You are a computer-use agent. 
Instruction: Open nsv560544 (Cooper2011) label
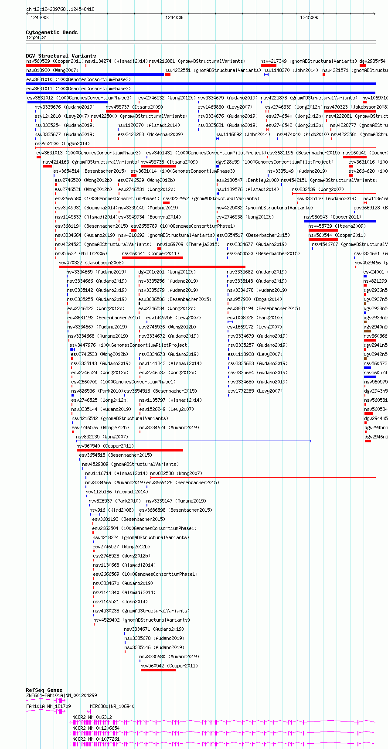click(x=337, y=236)
